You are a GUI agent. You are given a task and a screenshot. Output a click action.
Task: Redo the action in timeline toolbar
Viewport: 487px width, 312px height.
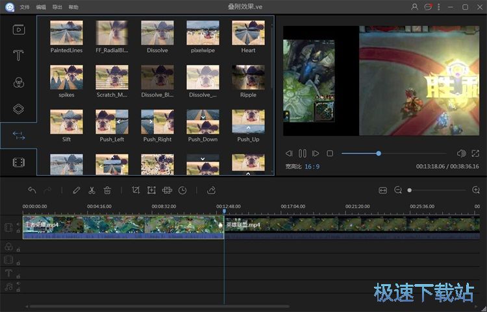coord(47,190)
